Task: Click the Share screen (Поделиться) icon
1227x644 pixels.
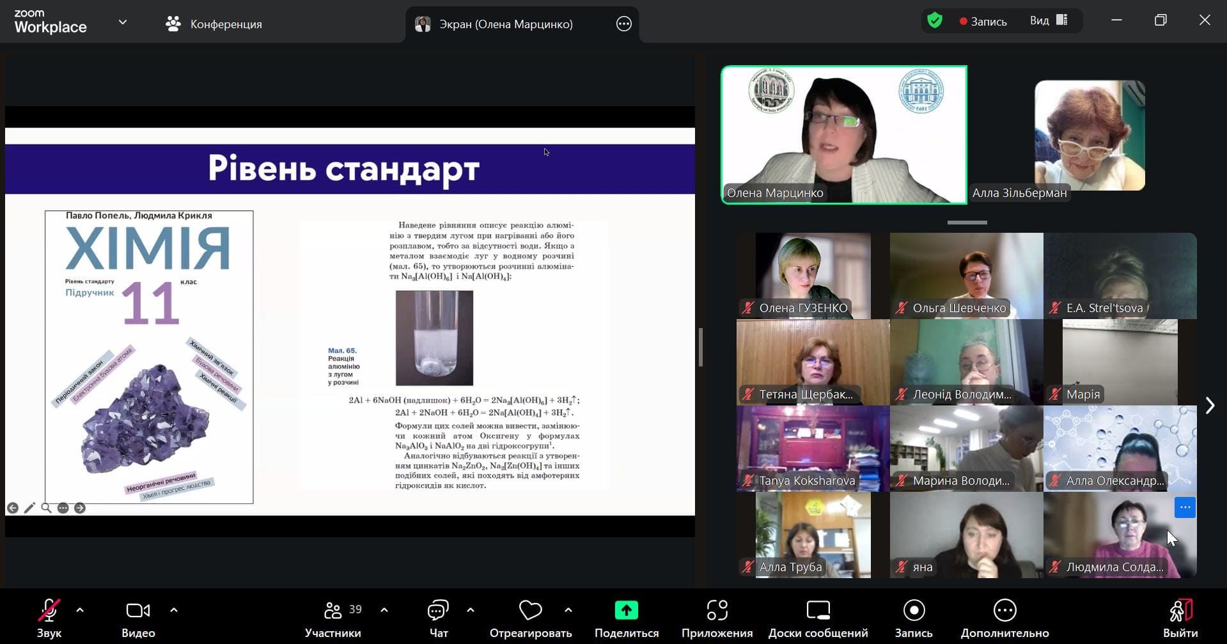Action: tap(626, 611)
